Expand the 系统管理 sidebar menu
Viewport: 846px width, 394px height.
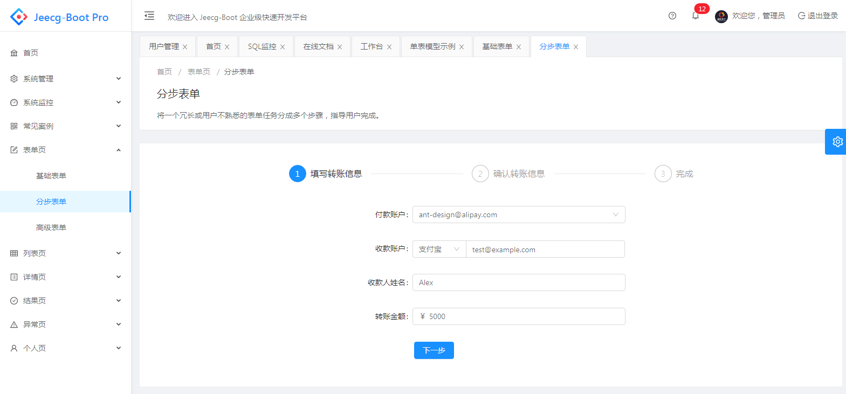tap(119, 79)
